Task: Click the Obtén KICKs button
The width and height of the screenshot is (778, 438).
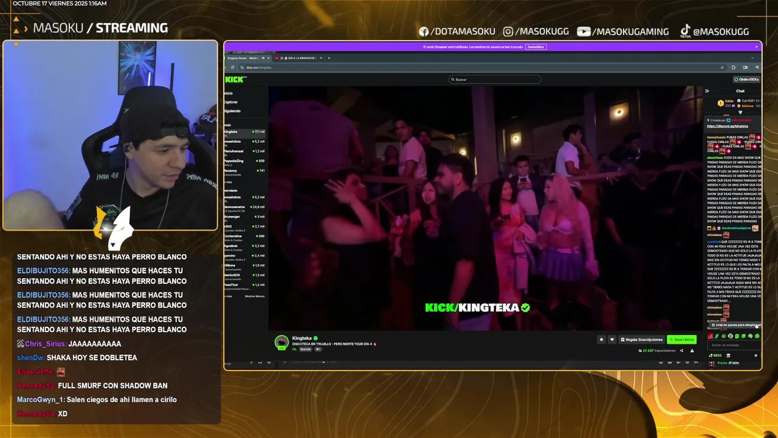Action: coord(746,80)
